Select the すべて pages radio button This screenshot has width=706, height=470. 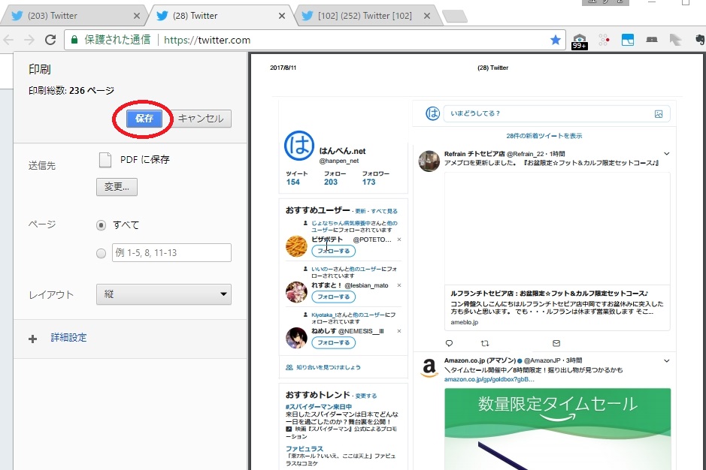click(101, 225)
